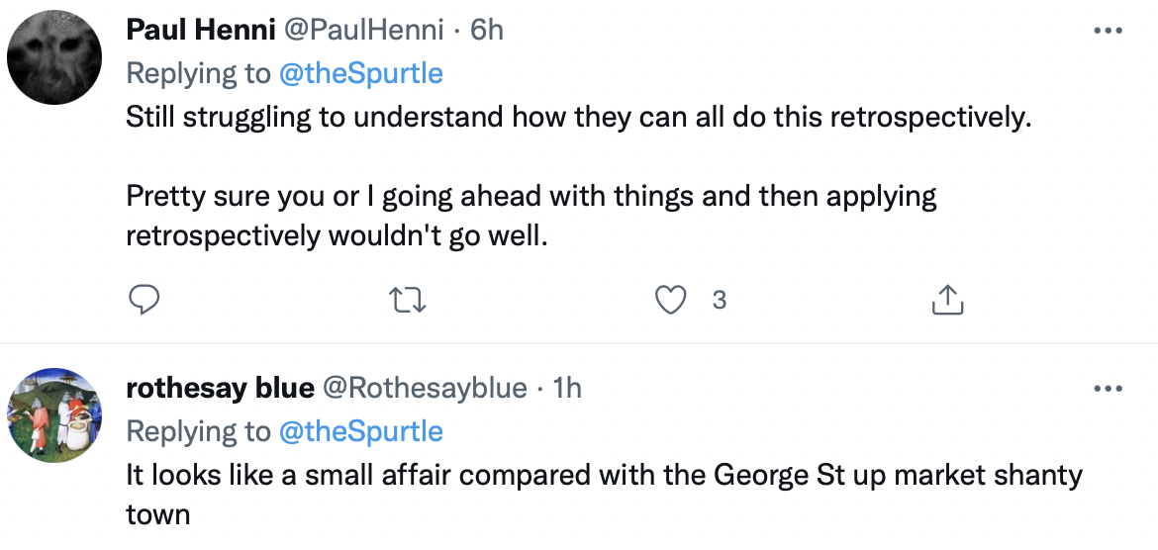Click the reply icon on Paul Henni's tweet

pos(145,300)
